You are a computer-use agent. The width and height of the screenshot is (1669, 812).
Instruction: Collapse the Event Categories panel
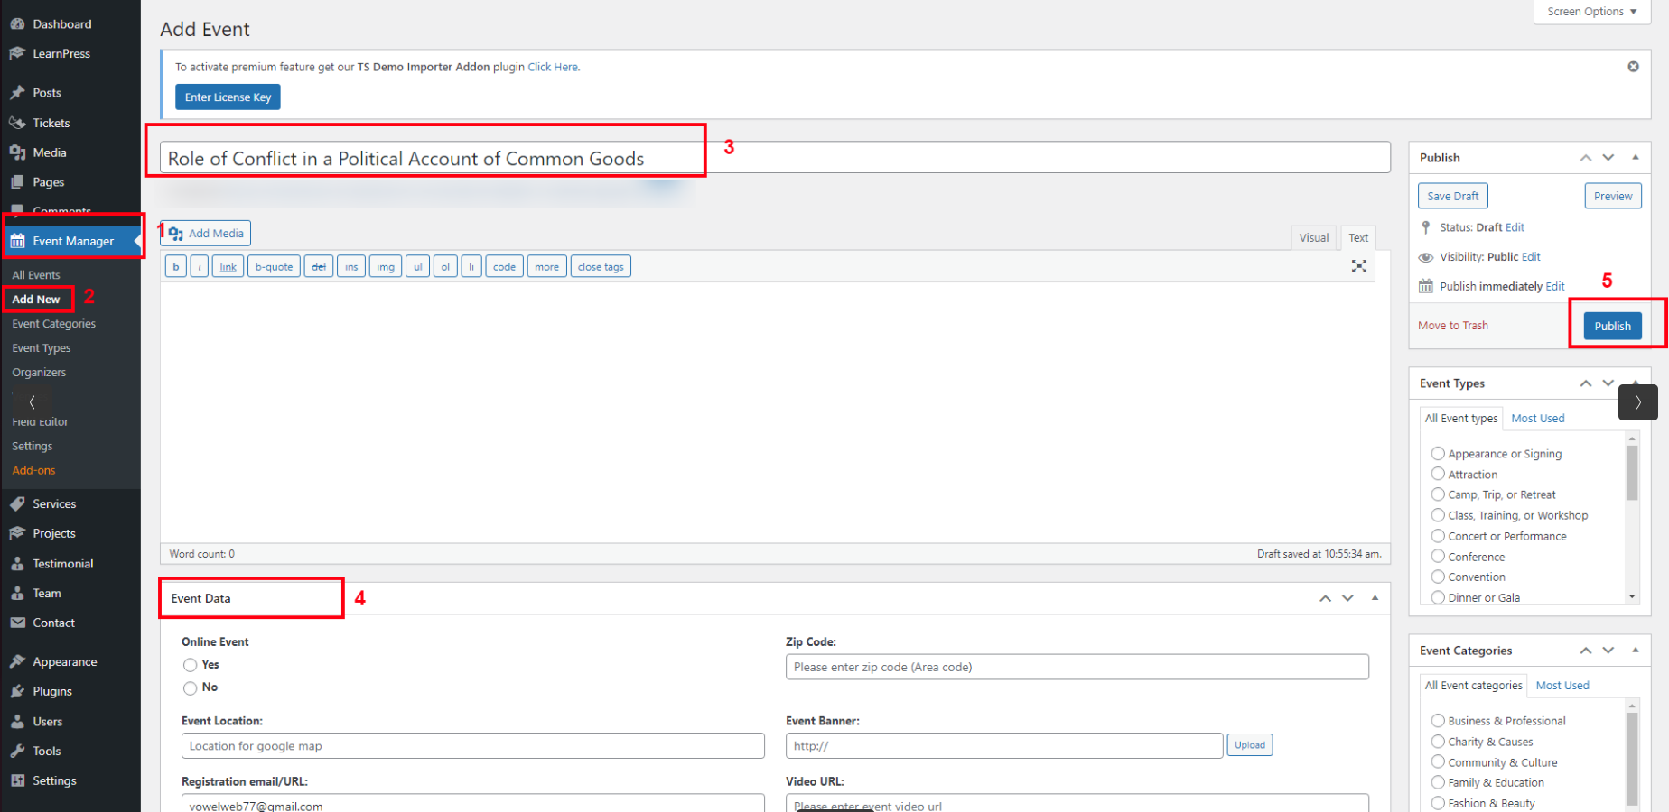tap(1635, 651)
